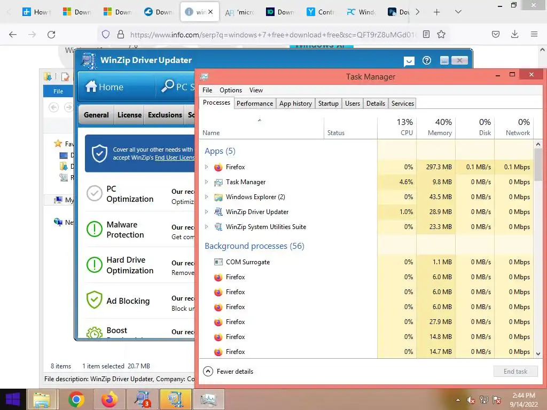Open Chrome from the taskbar
547x410 pixels.
tap(76, 399)
